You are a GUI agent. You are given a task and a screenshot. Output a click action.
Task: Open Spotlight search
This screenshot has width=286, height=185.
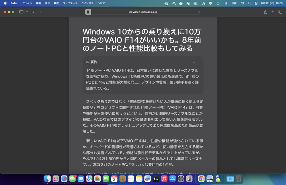(x=250, y=3)
